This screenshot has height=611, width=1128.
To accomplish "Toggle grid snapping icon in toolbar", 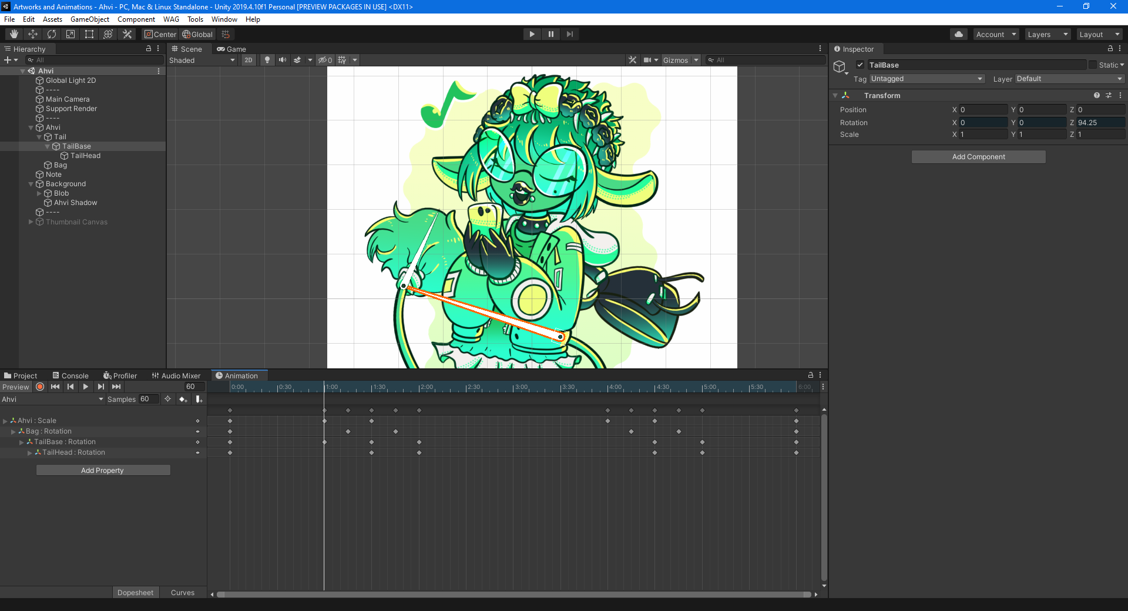I will pos(226,34).
